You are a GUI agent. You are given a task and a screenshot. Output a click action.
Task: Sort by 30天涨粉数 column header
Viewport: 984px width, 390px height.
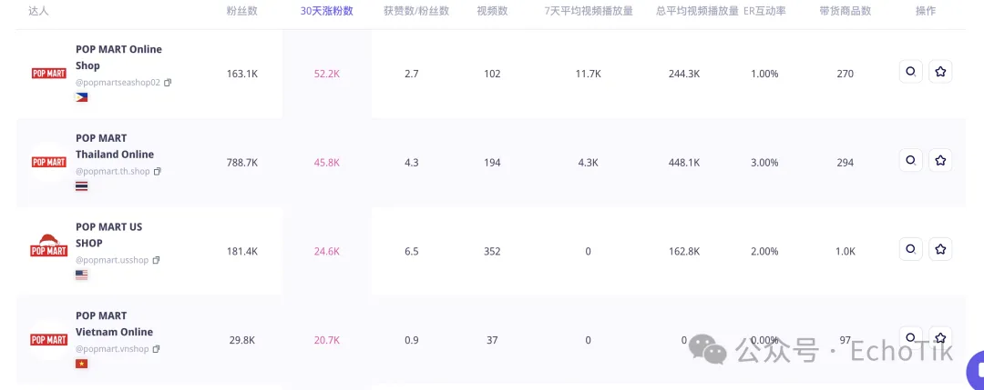click(x=326, y=11)
